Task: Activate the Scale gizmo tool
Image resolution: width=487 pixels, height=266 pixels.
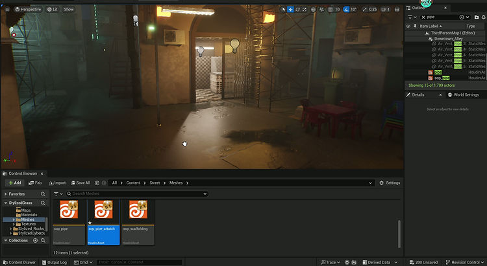Action: click(305, 10)
